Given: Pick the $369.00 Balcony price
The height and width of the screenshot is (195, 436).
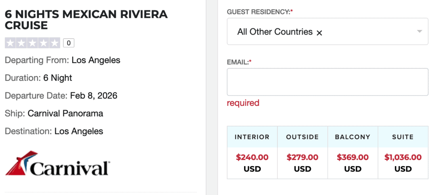Looking at the screenshot, I should (x=353, y=157).
